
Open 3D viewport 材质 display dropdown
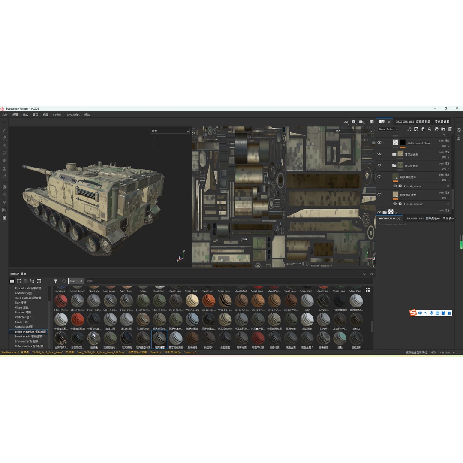pyautogui.click(x=170, y=131)
